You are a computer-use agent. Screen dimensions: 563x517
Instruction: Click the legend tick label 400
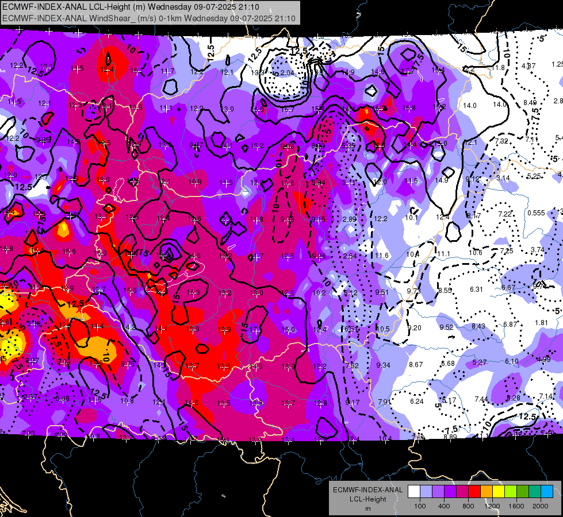[x=444, y=506]
